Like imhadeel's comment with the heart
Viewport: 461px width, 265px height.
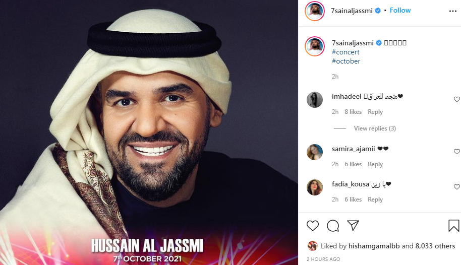(456, 99)
